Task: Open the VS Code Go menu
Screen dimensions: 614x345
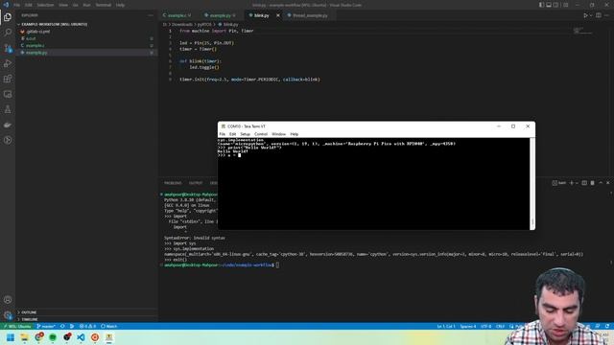Action: tap(75, 5)
